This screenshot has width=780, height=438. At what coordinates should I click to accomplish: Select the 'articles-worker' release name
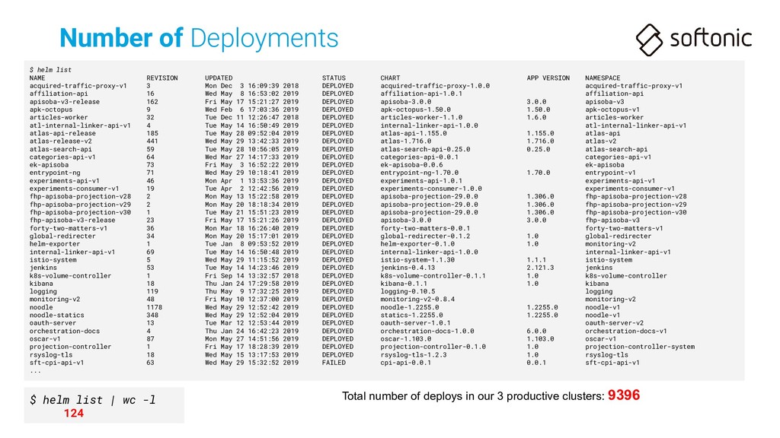(59, 118)
